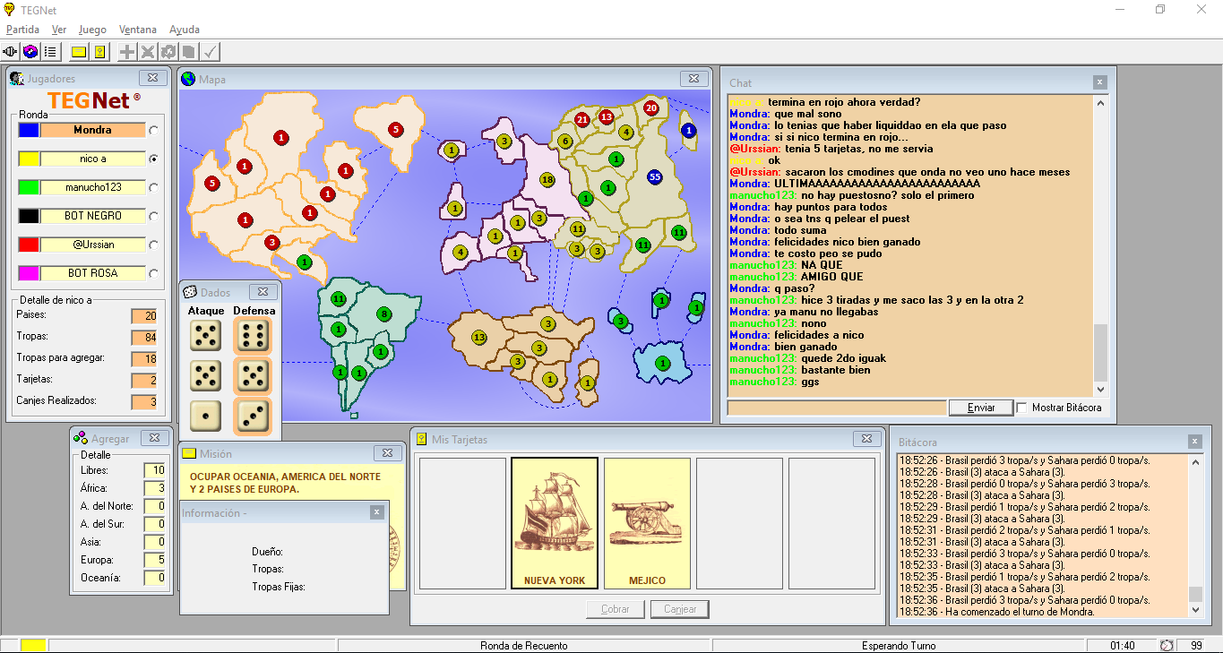Click the bulleted list toolbar icon
Image resolution: width=1223 pixels, height=653 pixels.
click(50, 52)
